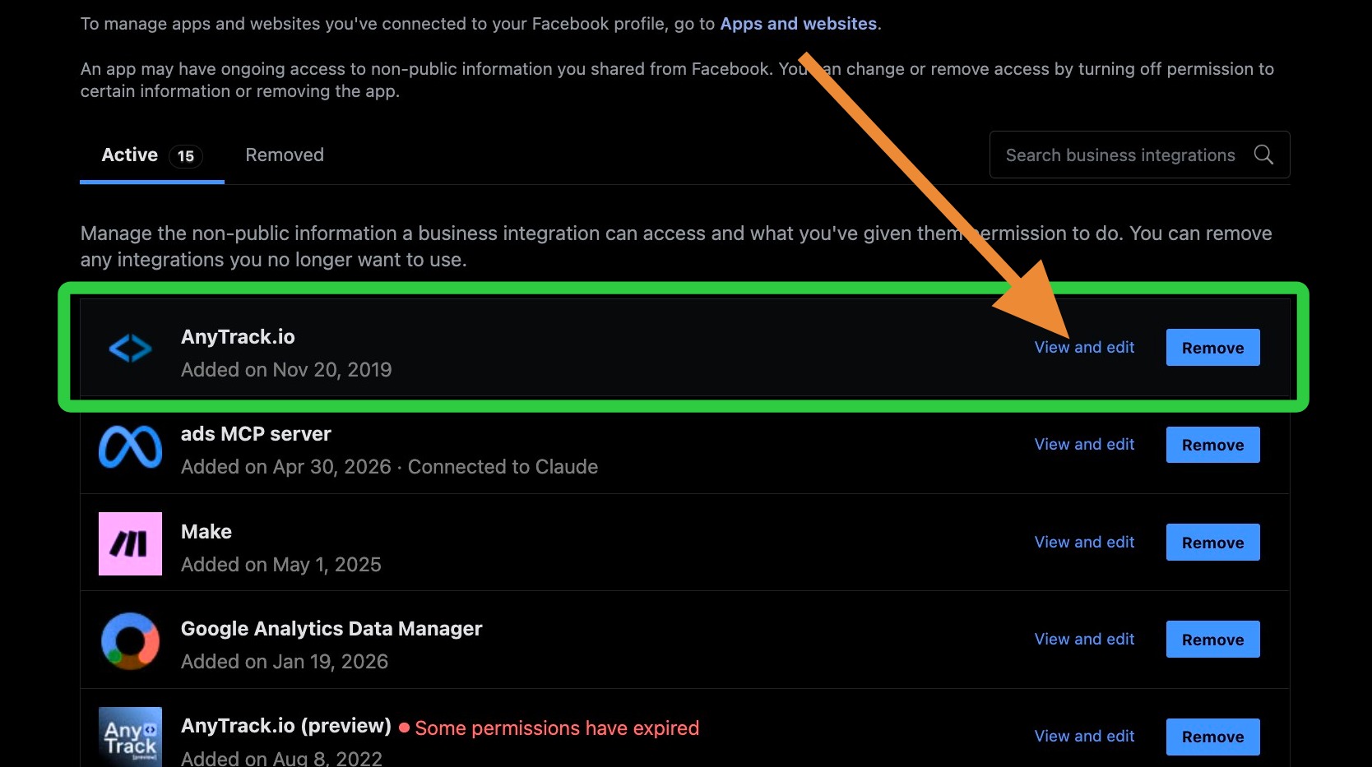
Task: Switch to the Removed tab
Action: [x=285, y=155]
